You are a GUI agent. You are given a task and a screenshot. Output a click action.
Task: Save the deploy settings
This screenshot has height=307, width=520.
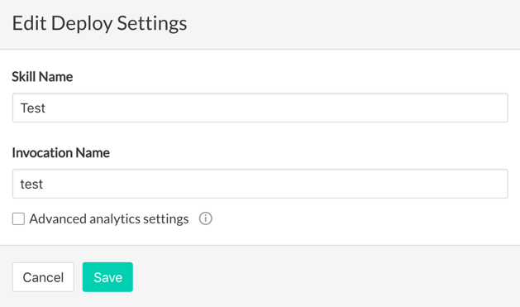click(x=107, y=277)
